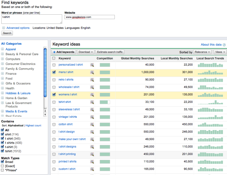Click magnifier icon beside 'personalized t shirt'
Viewport: 227px width, 175px height.
92,65
